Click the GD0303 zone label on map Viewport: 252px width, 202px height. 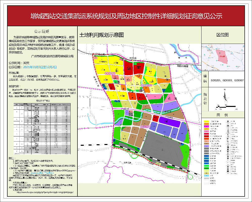146,85
